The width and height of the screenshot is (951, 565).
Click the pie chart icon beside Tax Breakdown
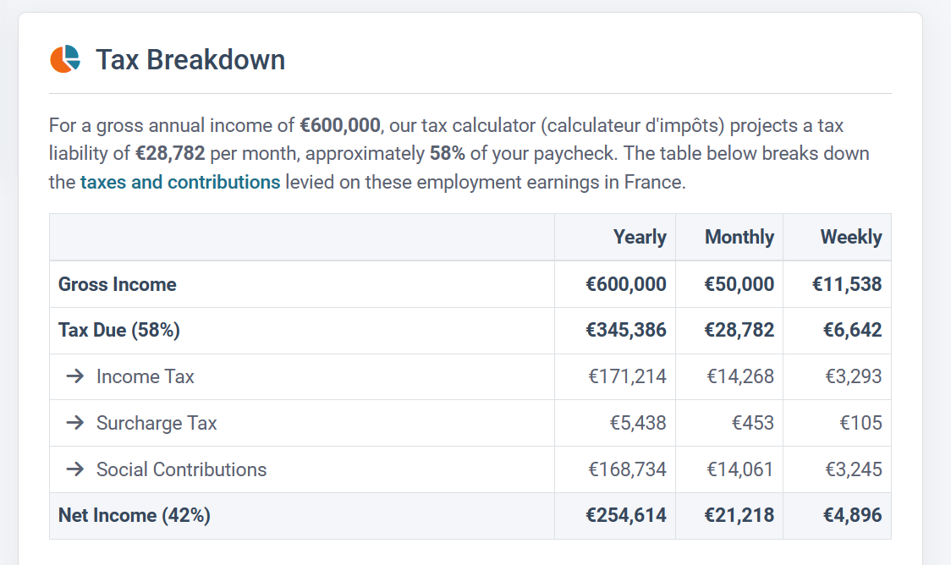(x=65, y=59)
